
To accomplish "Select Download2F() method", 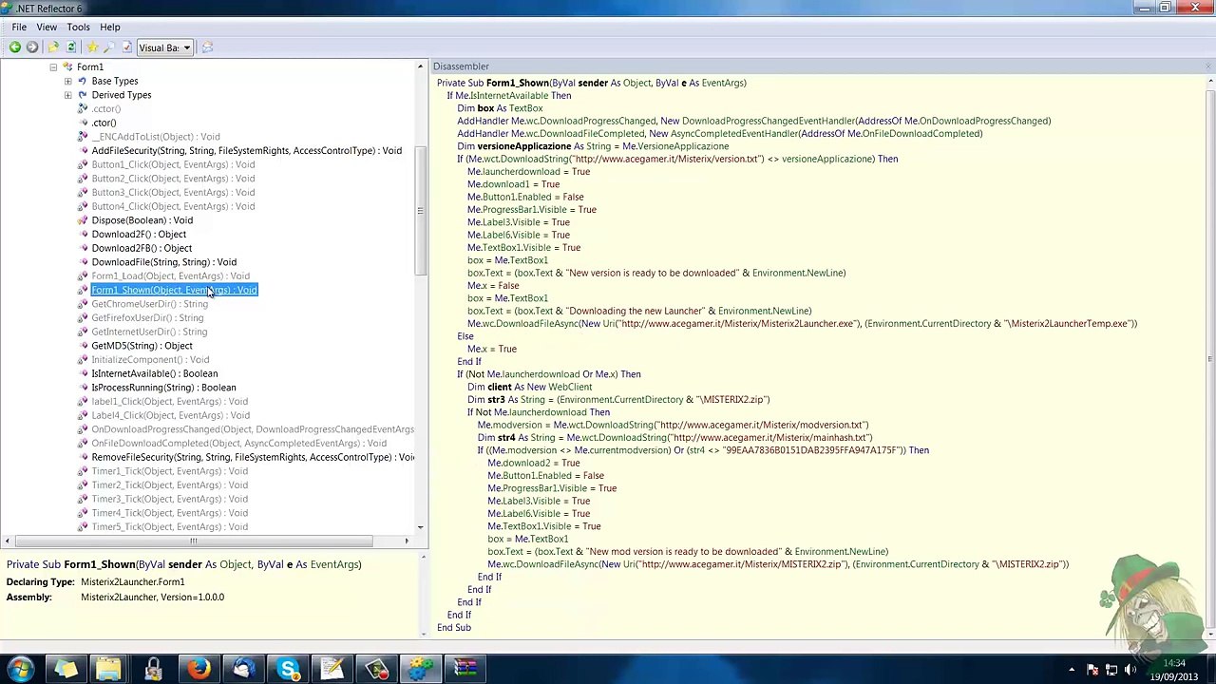I will coord(139,235).
